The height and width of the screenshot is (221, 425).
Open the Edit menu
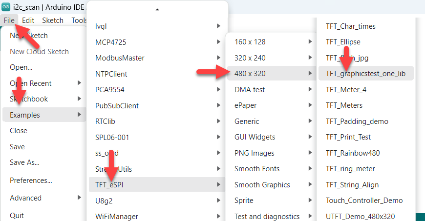[x=28, y=20]
